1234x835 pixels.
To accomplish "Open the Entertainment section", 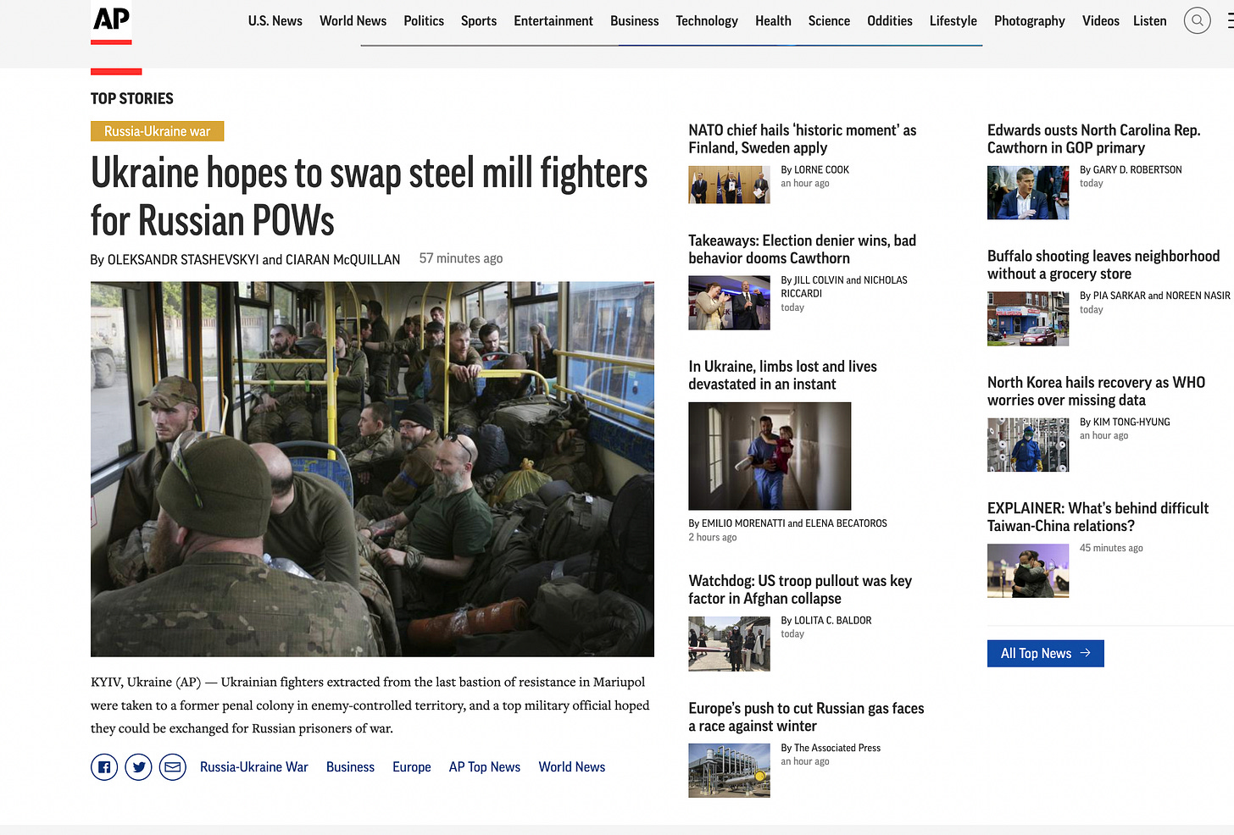I will 553,21.
